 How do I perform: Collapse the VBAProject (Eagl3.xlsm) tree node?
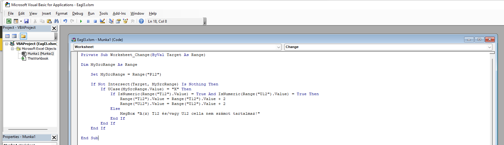6,44
